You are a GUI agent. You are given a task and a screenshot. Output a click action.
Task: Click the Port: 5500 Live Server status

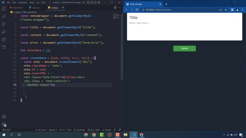94,130
